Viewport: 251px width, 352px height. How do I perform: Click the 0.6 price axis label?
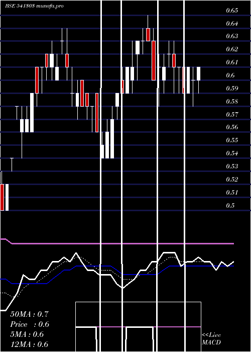pos(230,75)
